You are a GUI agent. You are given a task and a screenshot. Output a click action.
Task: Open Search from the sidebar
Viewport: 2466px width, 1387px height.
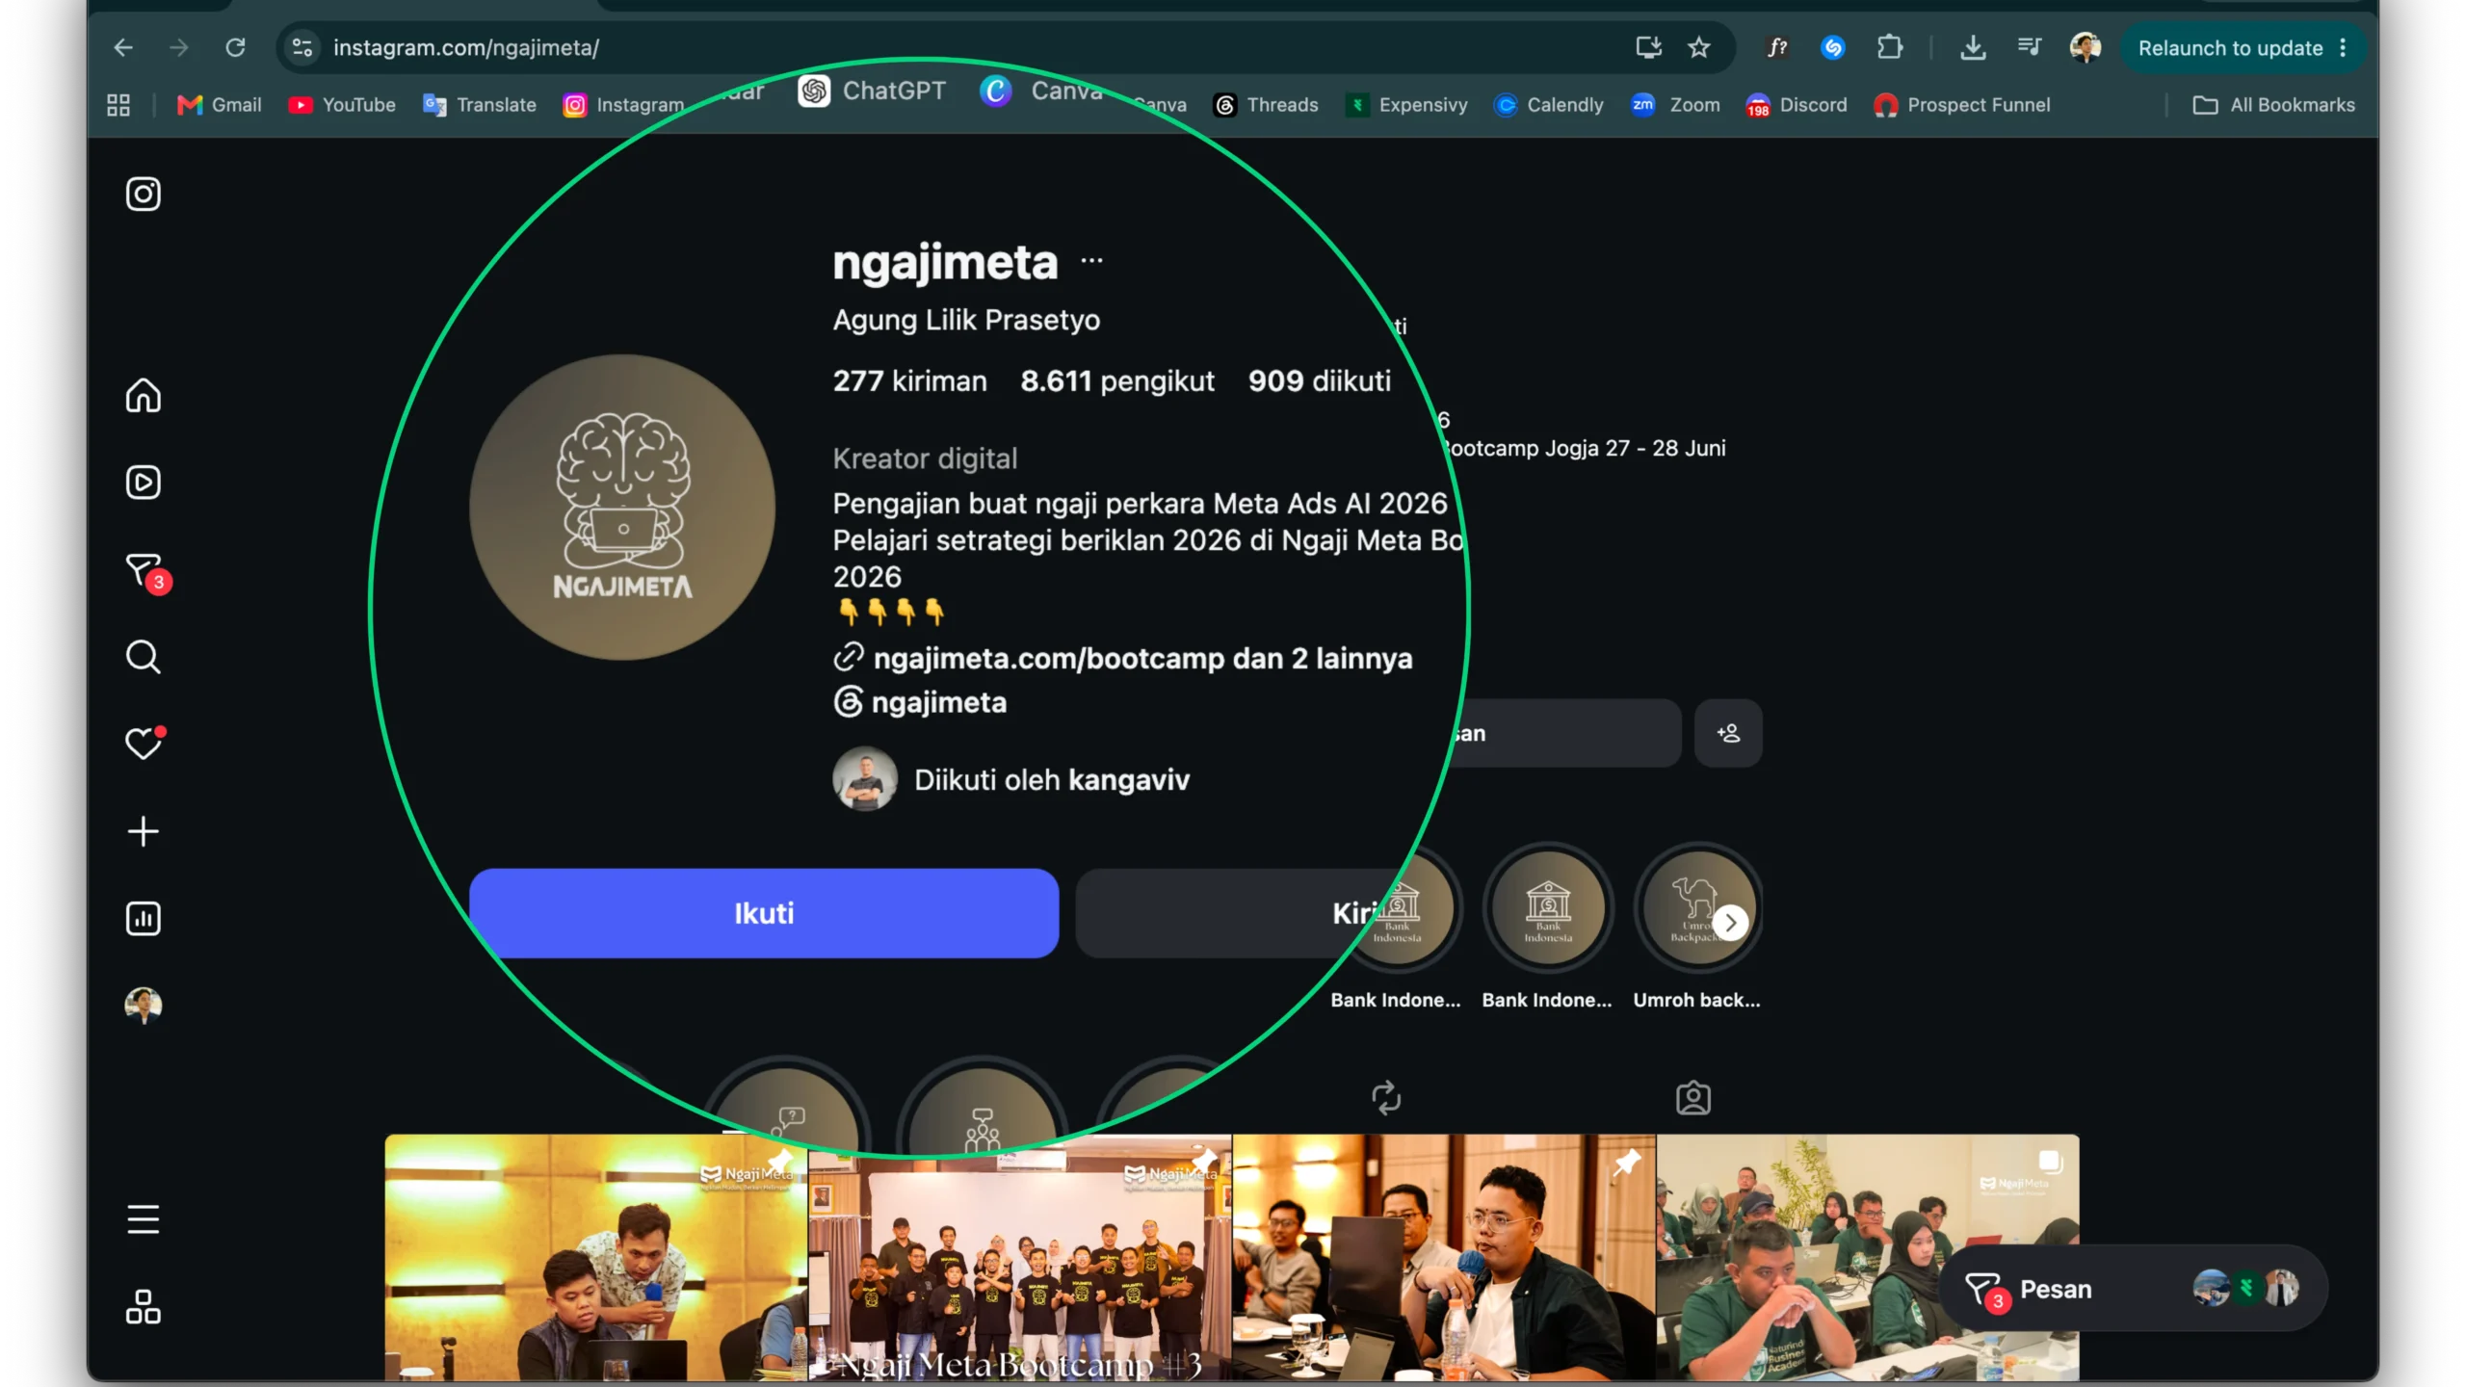coord(144,657)
